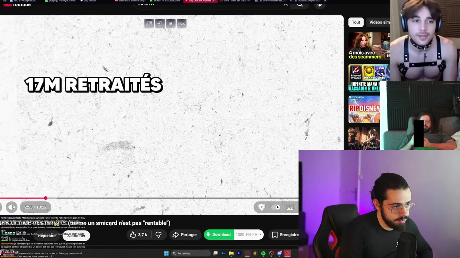Click the Partager button
460x258 pixels.
pyautogui.click(x=185, y=235)
